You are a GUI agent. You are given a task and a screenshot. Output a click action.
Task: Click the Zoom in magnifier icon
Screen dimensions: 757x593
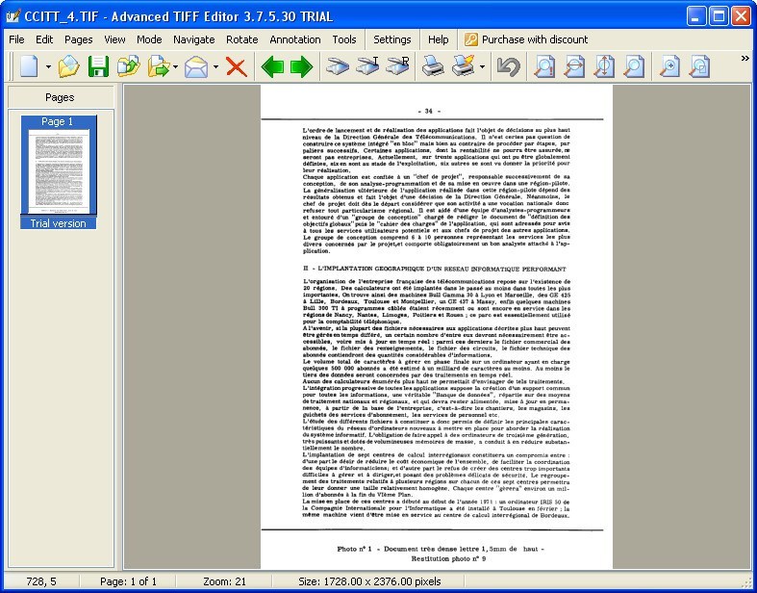669,66
